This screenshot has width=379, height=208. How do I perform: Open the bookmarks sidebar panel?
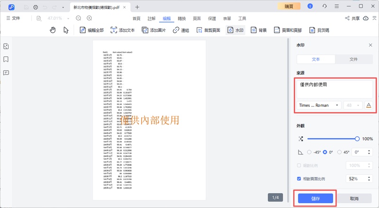pyautogui.click(x=6, y=59)
